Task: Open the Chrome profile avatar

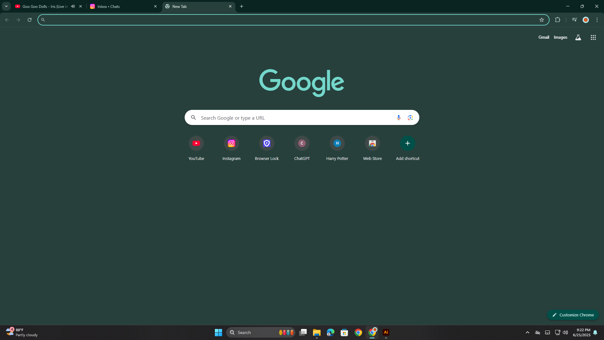Action: click(x=586, y=20)
